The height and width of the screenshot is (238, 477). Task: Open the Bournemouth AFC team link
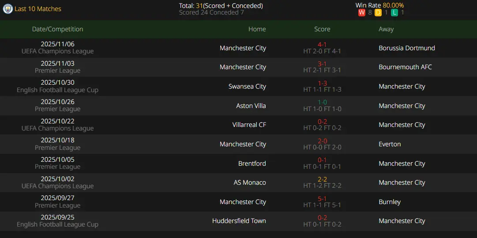pyautogui.click(x=405, y=67)
